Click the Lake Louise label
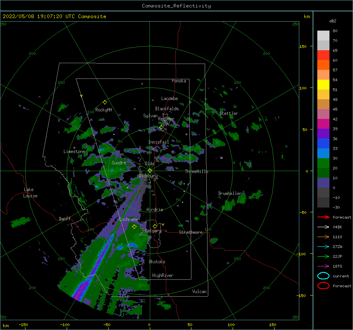Viewport: 353px width, 330px height. pyautogui.click(x=30, y=193)
